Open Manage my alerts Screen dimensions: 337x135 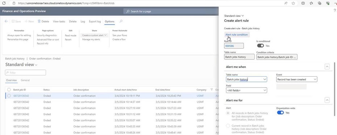point(91,39)
